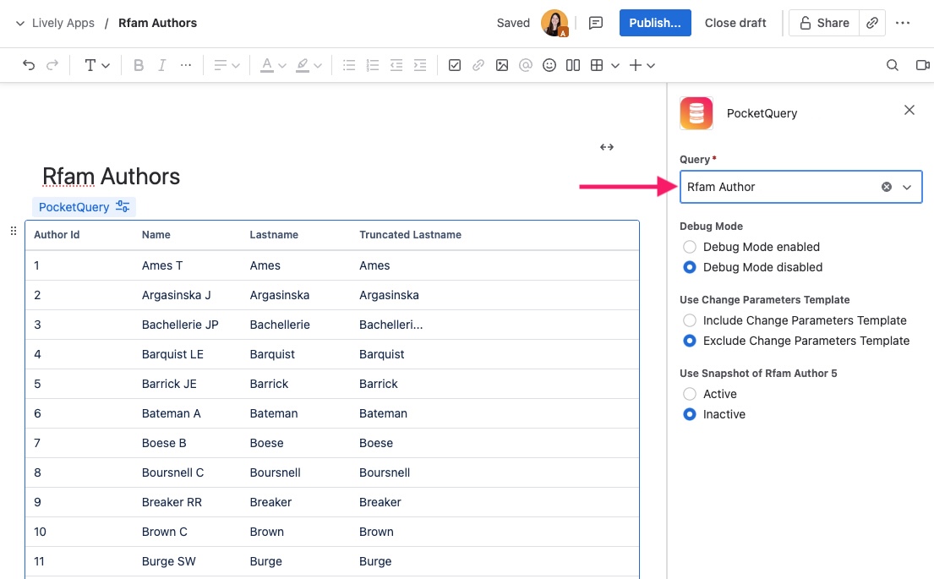Close the PocketQuery panel
This screenshot has width=934, height=579.
click(909, 110)
